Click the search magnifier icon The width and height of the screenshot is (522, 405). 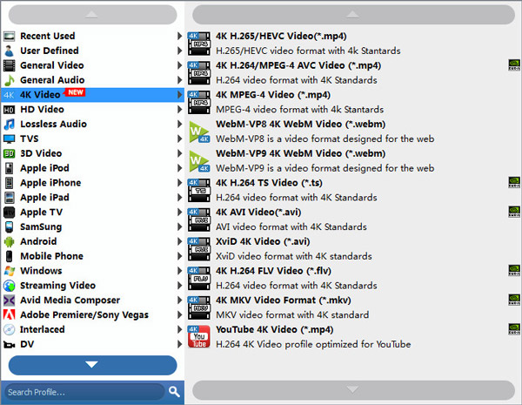click(x=174, y=391)
